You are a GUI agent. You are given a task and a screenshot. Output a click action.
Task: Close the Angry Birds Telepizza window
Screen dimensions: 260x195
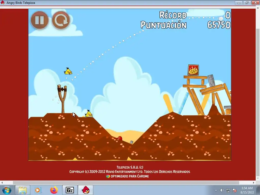255,3
